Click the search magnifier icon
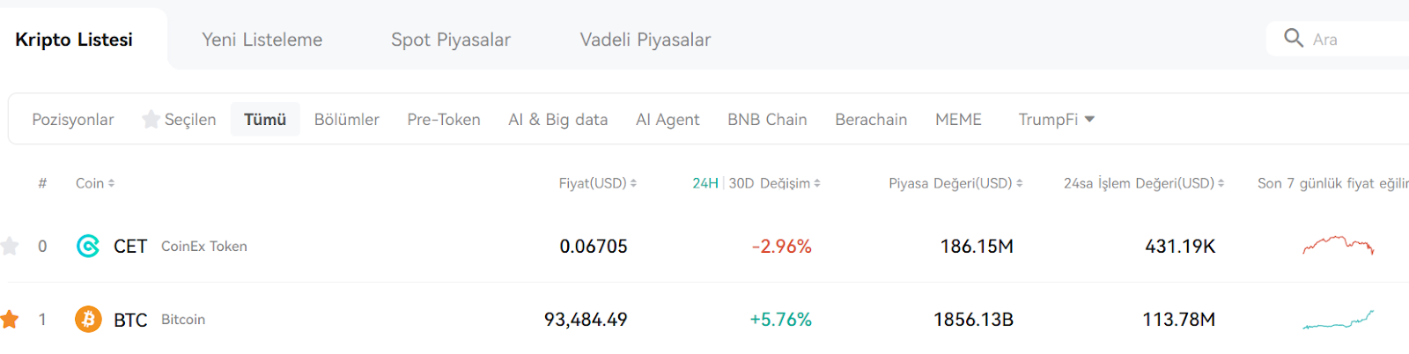The width and height of the screenshot is (1409, 354). pyautogui.click(x=1293, y=38)
